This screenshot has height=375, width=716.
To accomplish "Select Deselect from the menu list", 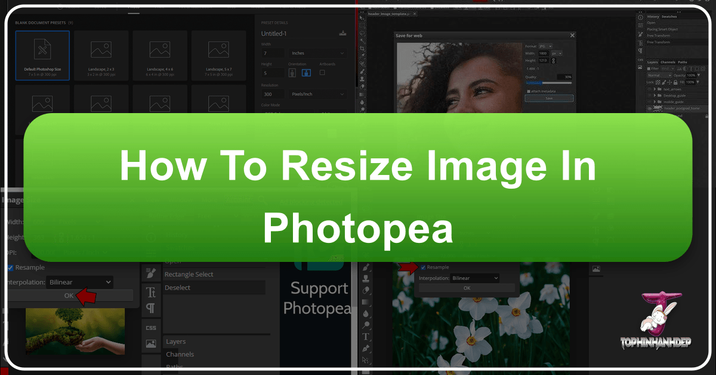I will 177,287.
